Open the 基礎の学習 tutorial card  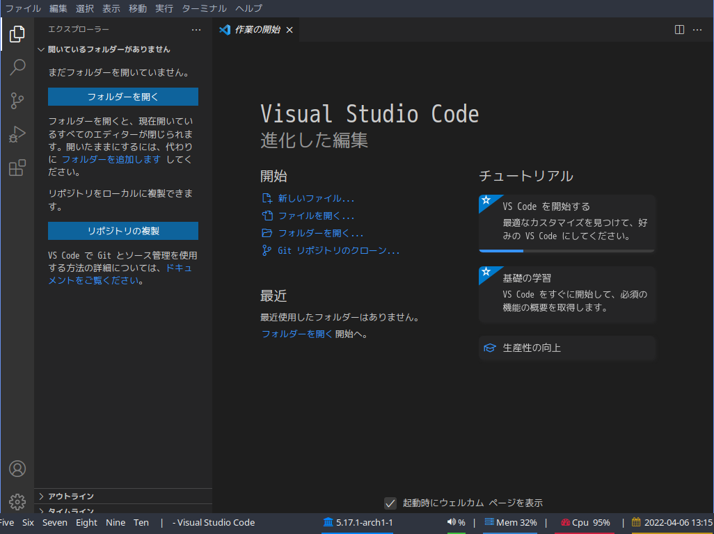tap(567, 295)
